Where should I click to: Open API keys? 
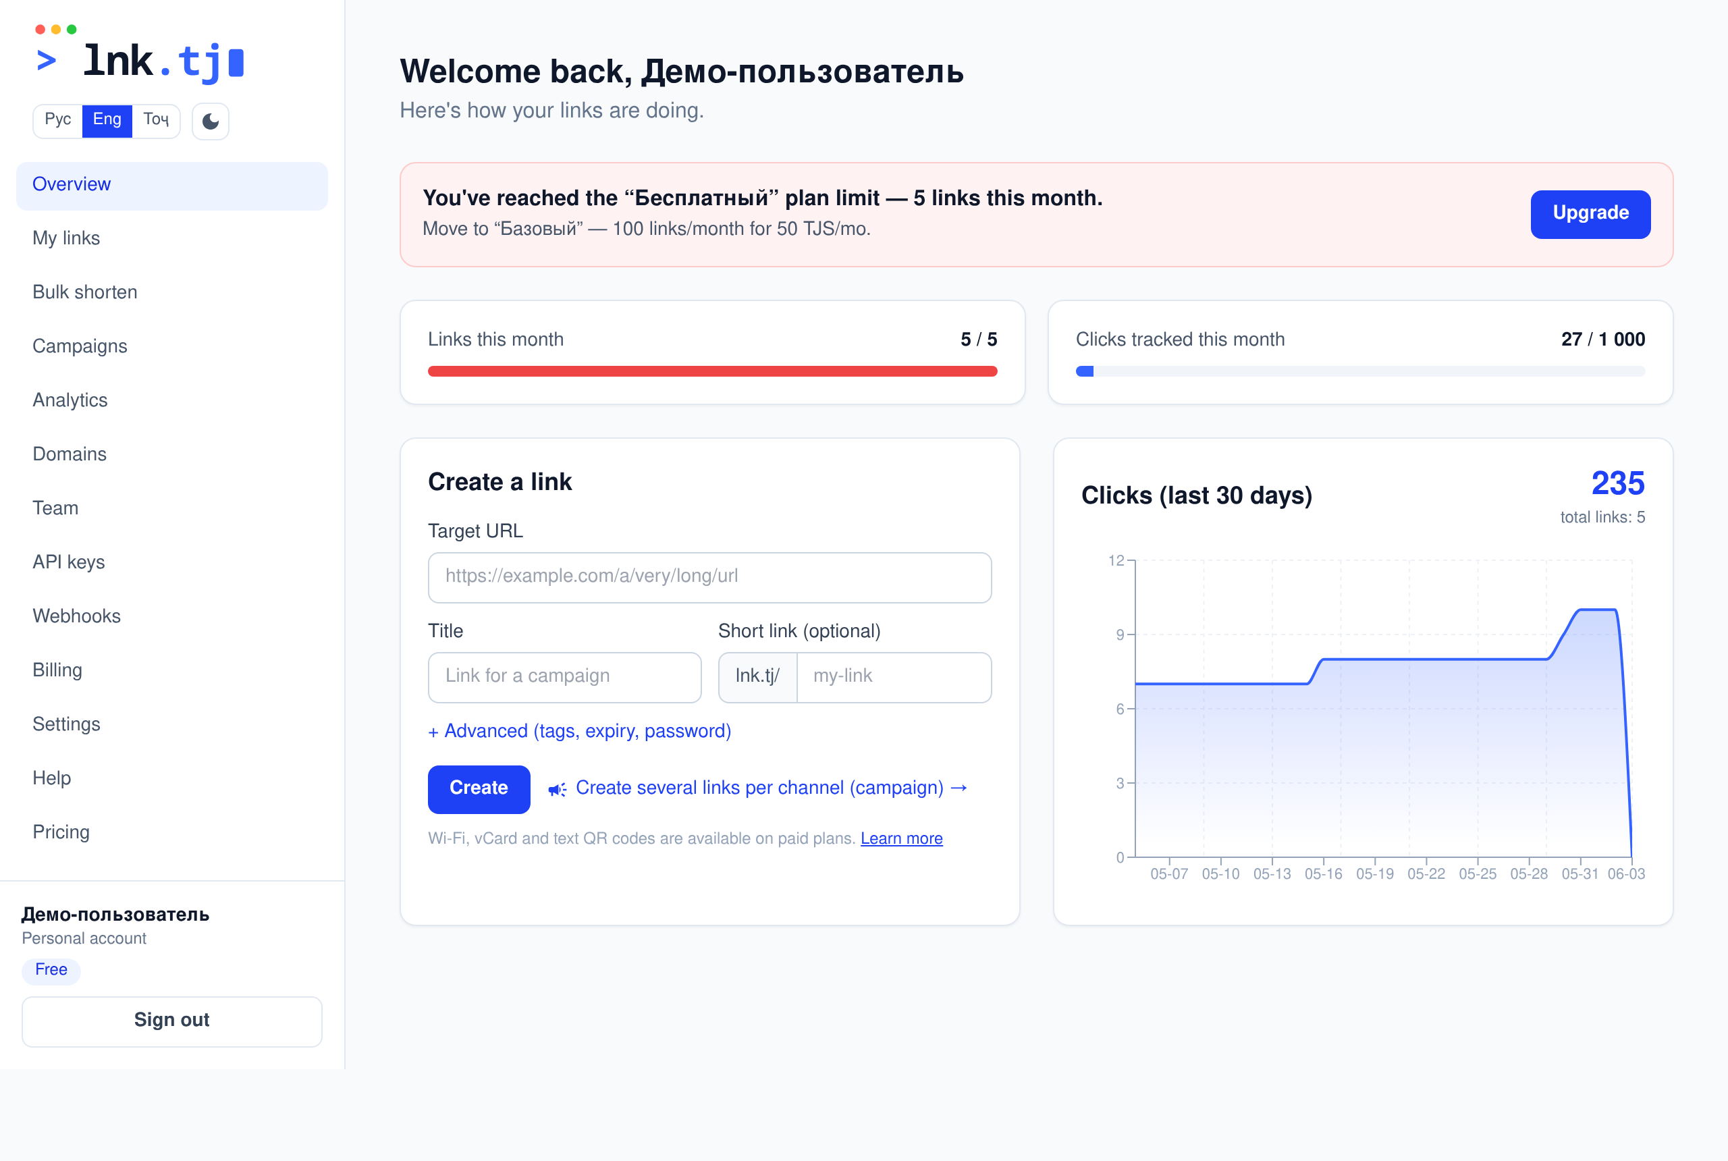pyautogui.click(x=171, y=563)
